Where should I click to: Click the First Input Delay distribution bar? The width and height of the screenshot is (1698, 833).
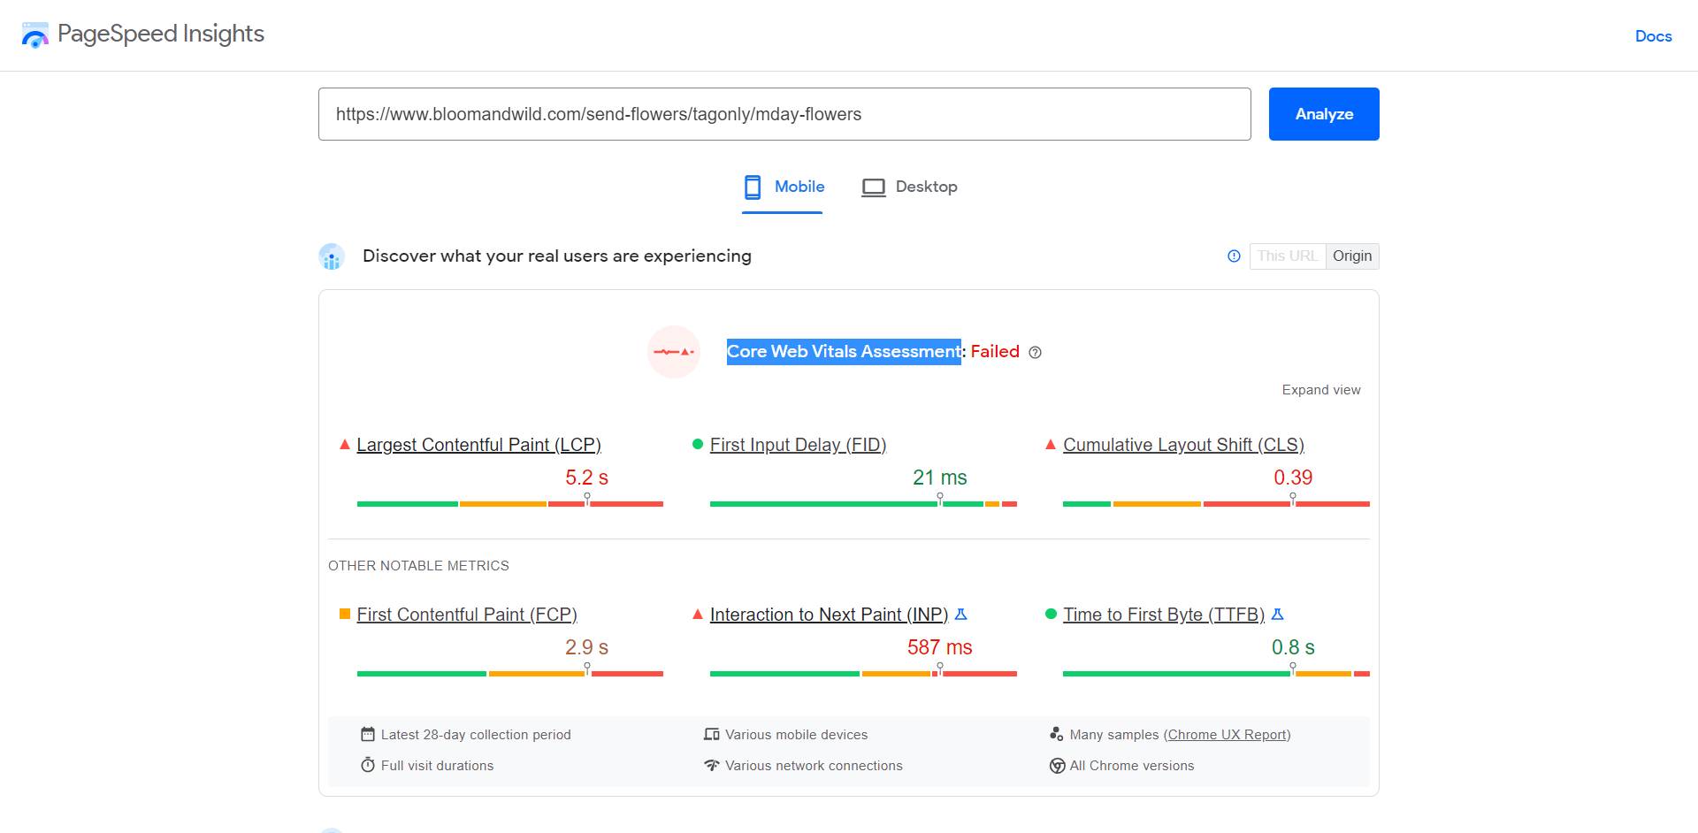point(862,504)
